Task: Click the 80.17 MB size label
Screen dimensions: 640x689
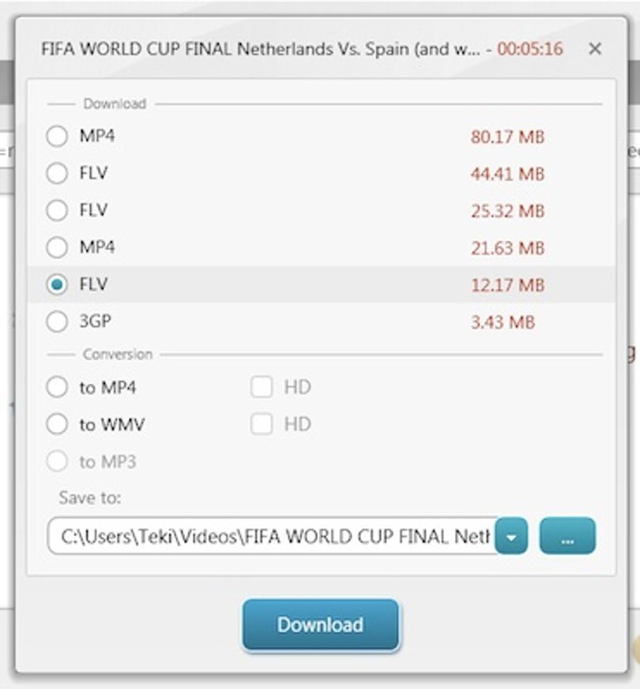Action: tap(507, 137)
